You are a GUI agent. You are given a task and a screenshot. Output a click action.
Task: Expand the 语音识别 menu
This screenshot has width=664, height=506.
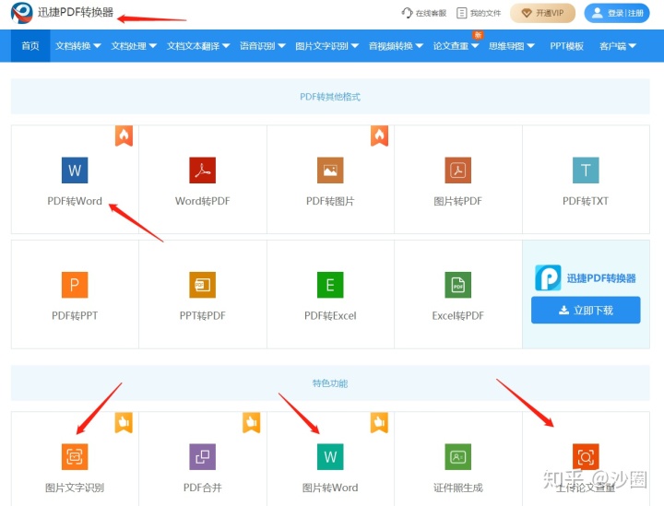pyautogui.click(x=263, y=46)
